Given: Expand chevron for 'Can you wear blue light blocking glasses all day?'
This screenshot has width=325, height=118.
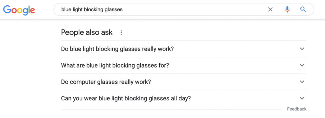Looking at the screenshot, I should (x=302, y=98).
